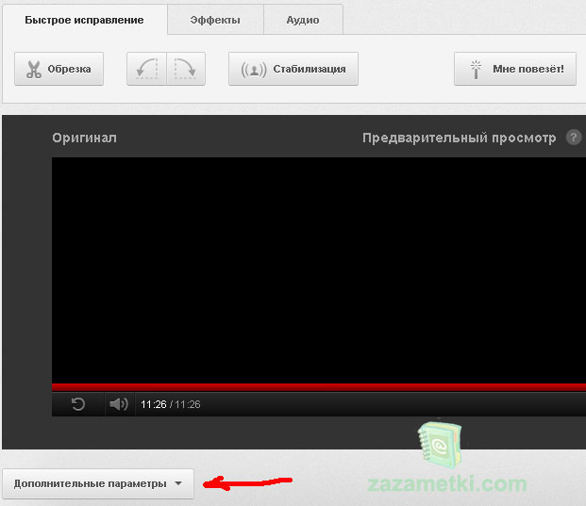Open the Обрезка trim tool

click(x=59, y=69)
